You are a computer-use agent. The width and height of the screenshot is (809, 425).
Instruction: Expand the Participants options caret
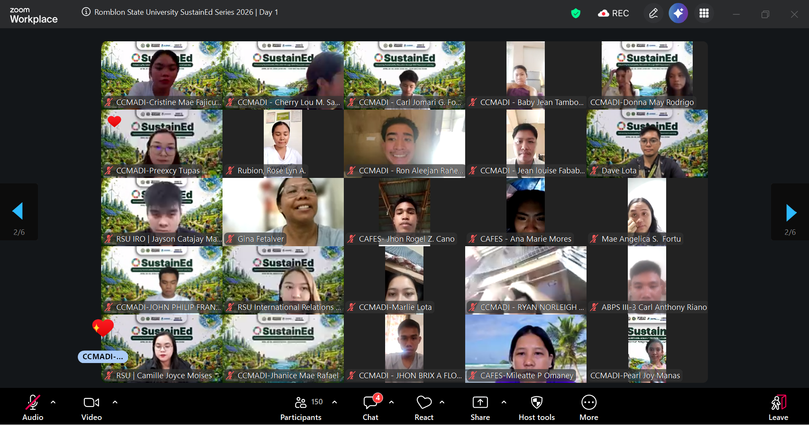click(335, 402)
